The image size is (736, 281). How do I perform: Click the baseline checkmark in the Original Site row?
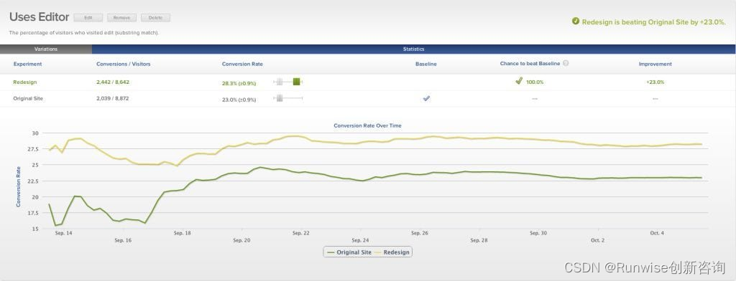coord(426,98)
